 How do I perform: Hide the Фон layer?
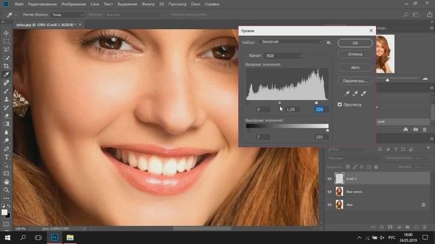tap(330, 205)
